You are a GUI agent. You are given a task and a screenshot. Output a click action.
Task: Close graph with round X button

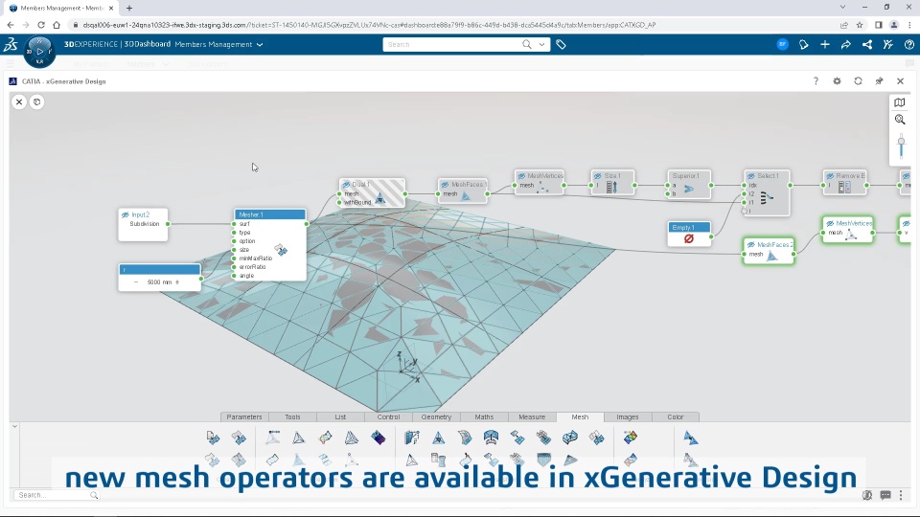[x=19, y=102]
